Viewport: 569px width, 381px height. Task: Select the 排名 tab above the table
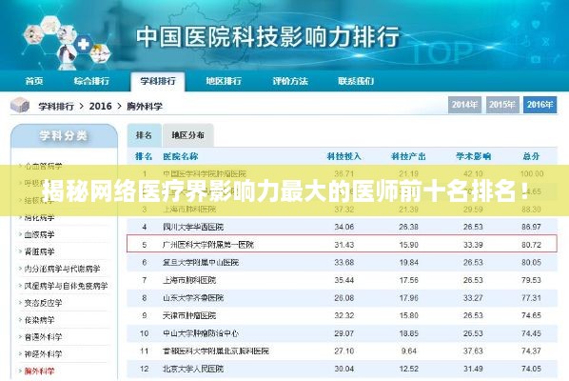tap(144, 135)
